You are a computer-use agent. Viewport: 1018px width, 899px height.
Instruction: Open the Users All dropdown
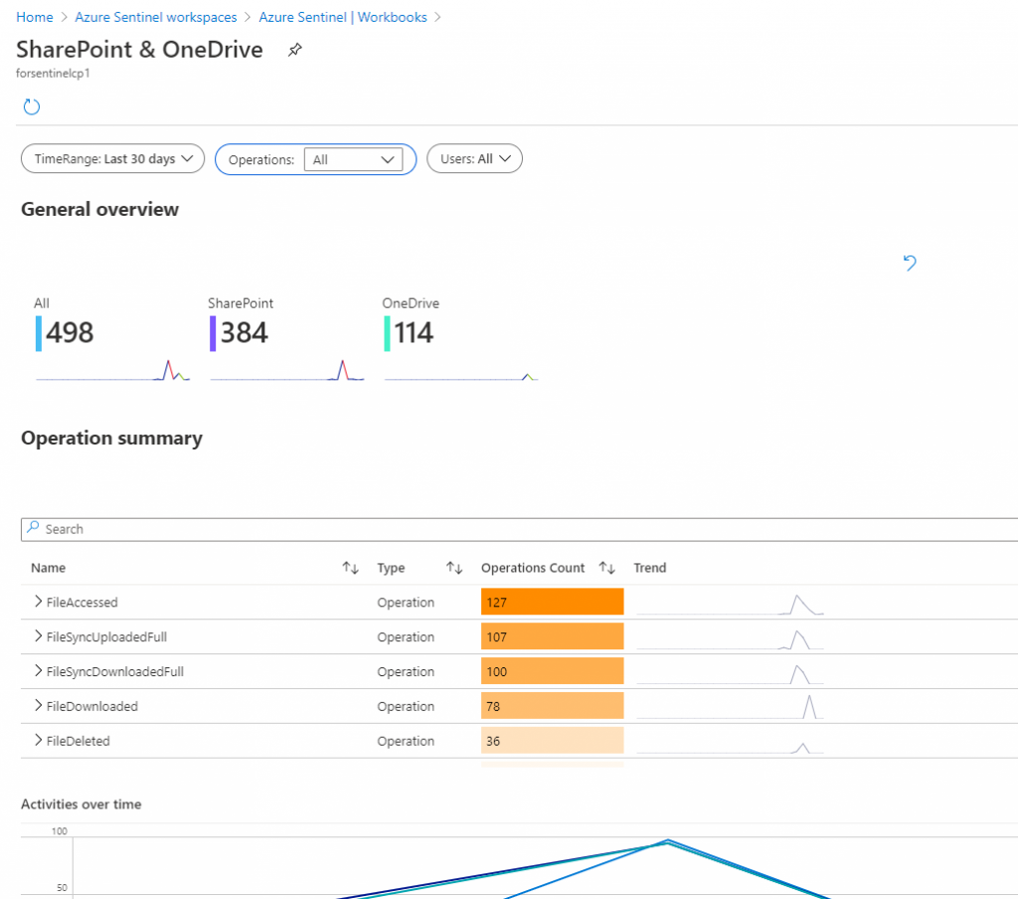(474, 158)
